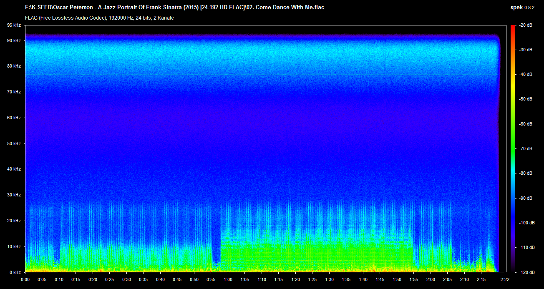This screenshot has width=544, height=289.
Task: Click the 1:30 time marker
Action: tap(329, 279)
